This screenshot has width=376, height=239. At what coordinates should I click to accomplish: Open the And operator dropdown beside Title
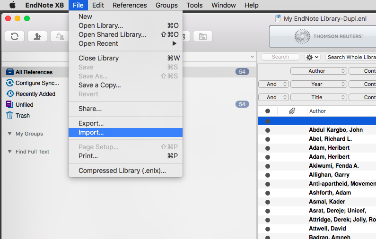pyautogui.click(x=273, y=97)
